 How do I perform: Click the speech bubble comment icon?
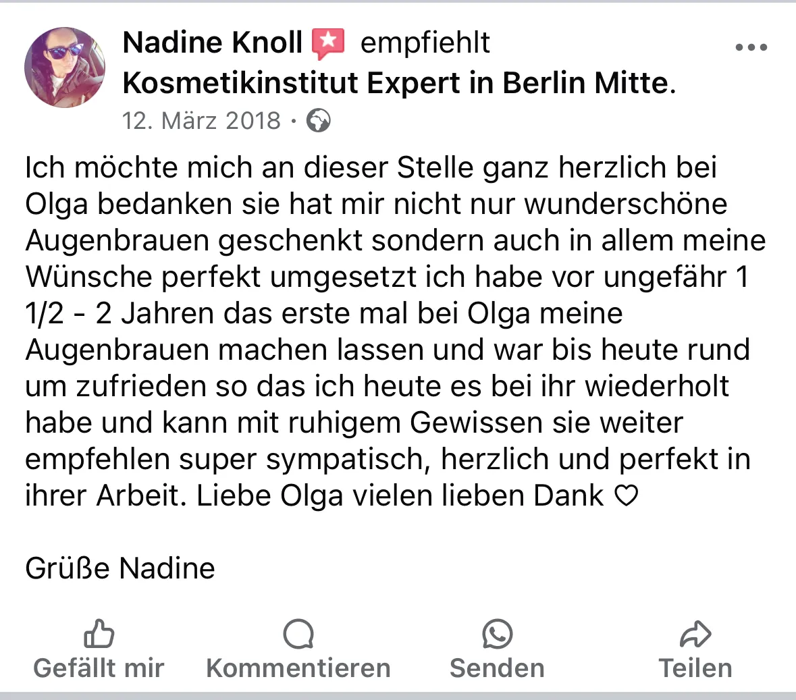coord(298,633)
